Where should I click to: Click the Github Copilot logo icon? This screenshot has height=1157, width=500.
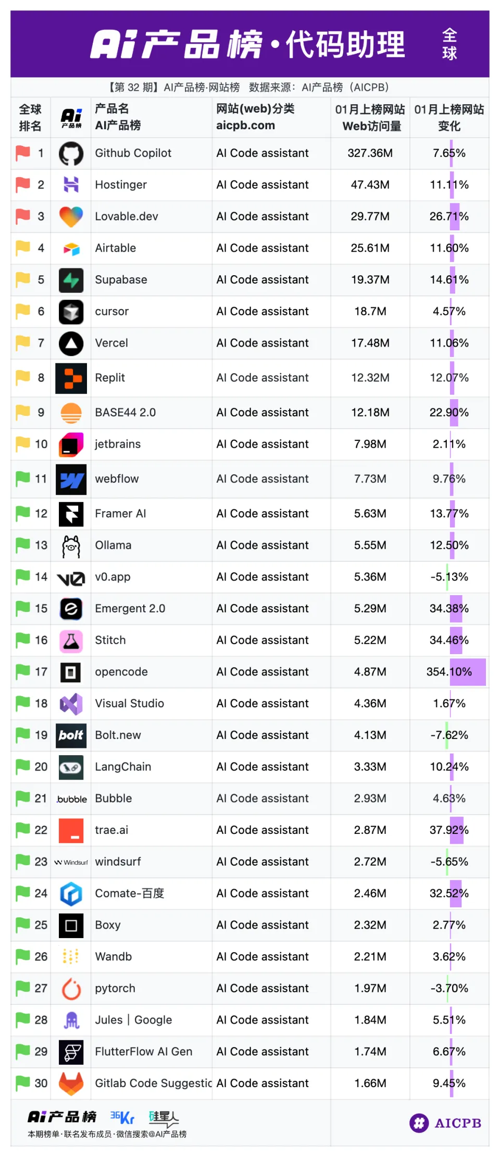pos(71,154)
